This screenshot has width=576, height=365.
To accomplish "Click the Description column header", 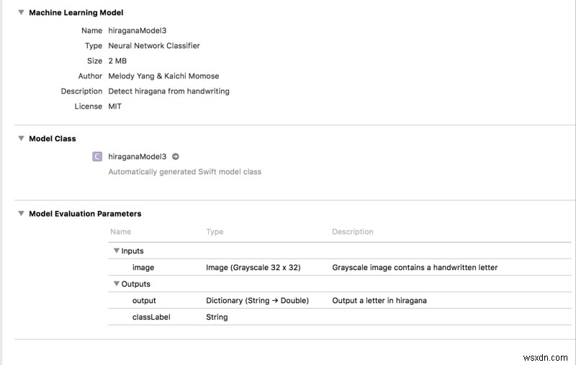I will [352, 232].
